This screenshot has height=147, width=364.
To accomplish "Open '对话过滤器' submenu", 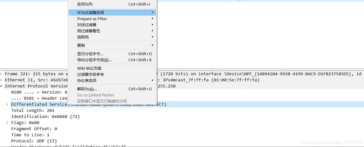I will click(x=112, y=25).
